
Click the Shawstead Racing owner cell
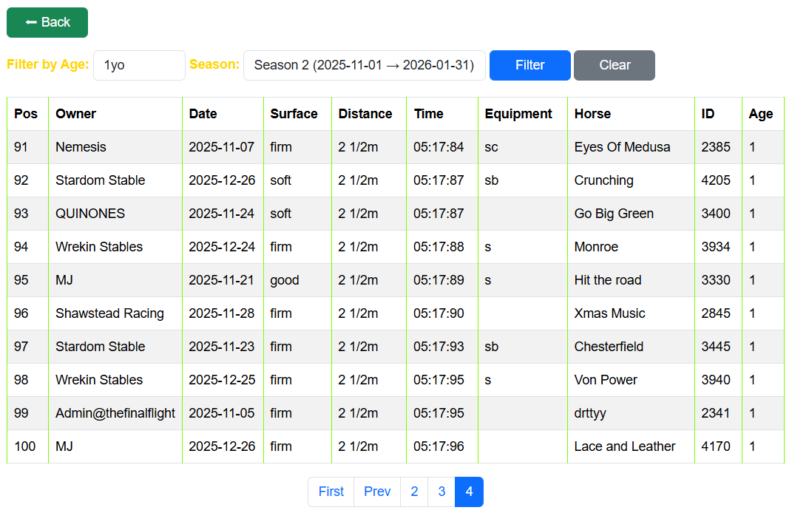[x=109, y=313]
